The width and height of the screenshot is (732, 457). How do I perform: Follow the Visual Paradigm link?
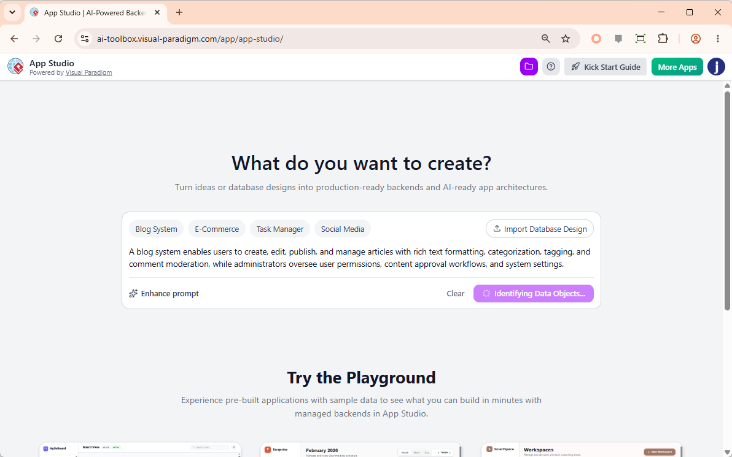click(x=88, y=73)
